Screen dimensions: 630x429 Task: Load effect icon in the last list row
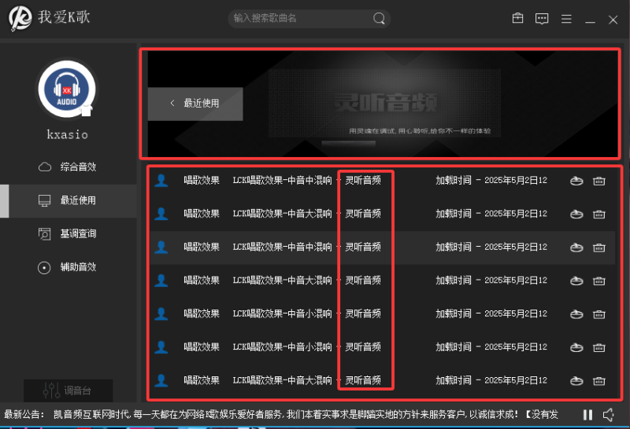click(576, 380)
